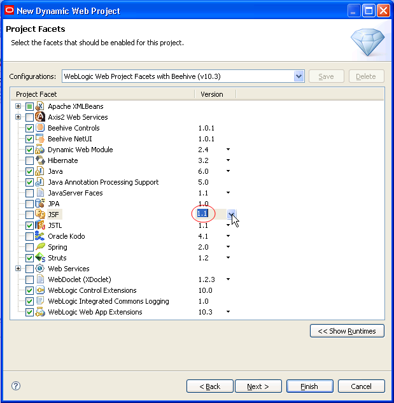The image size is (394, 403).
Task: Expand the Web Services tree node
Action: coord(18,268)
